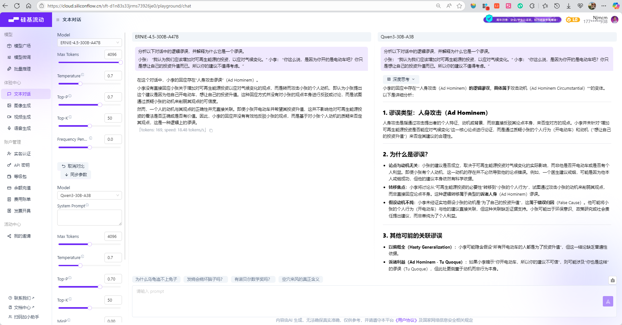Select suggestion 空穴来风的真正含义
622x325 pixels.
coord(301,279)
